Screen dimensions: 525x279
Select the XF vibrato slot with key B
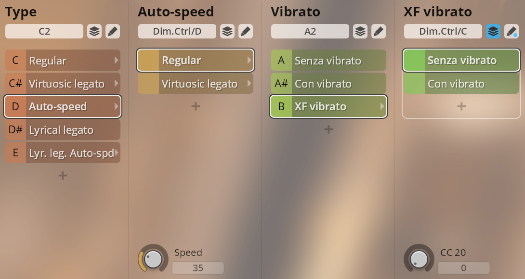[x=328, y=106]
